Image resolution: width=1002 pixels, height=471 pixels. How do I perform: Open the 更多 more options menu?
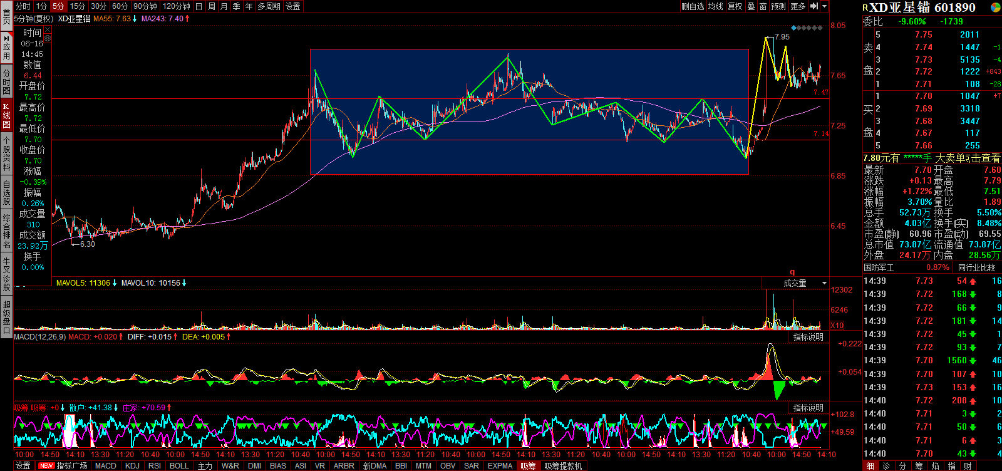(x=798, y=6)
